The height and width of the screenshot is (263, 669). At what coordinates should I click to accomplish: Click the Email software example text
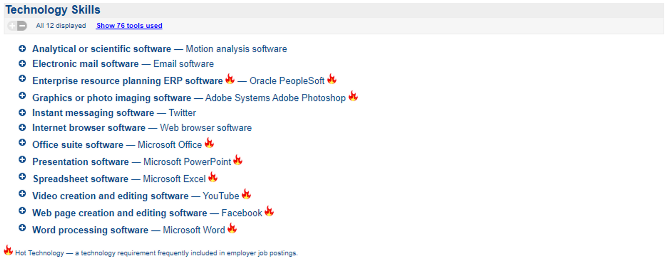(x=184, y=64)
